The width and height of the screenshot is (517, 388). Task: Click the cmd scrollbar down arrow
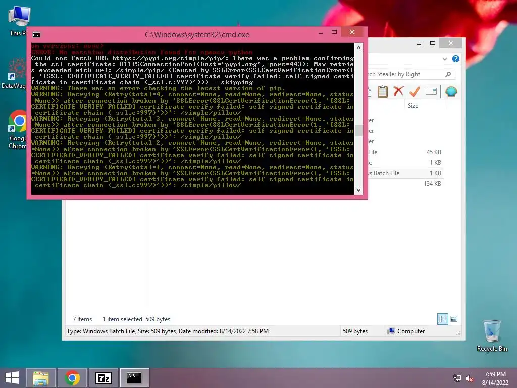359,190
